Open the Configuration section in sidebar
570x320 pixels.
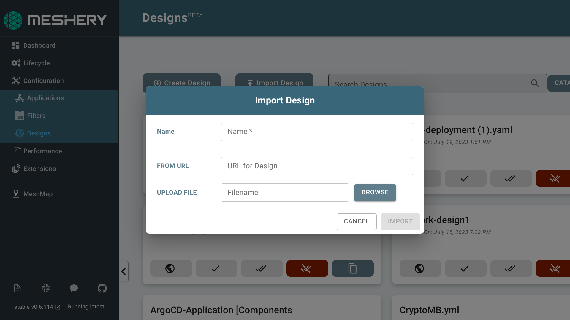(43, 81)
